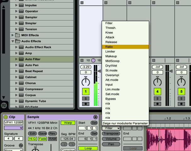191x151 pixels.
Task: Expand the MIDI Effects folder
Action: point(12,35)
